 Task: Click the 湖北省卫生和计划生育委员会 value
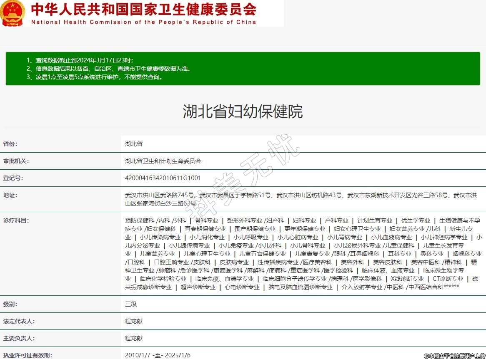point(163,161)
